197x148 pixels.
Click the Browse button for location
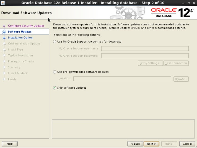(181, 79)
